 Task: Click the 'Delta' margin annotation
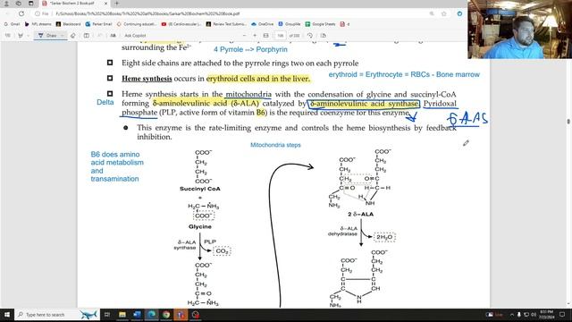pyautogui.click(x=105, y=102)
